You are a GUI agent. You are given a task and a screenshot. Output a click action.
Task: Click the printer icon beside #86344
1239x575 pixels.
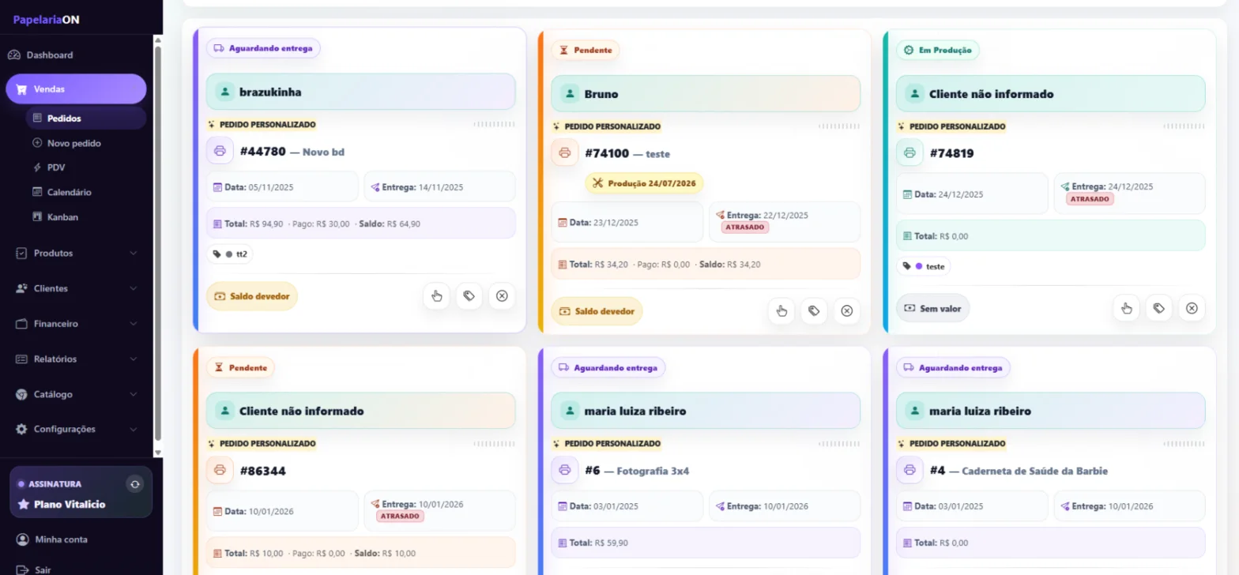[220, 470]
